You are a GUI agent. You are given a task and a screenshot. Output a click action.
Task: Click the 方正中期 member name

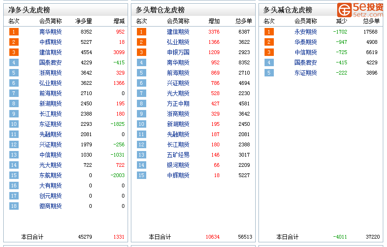click(x=178, y=103)
